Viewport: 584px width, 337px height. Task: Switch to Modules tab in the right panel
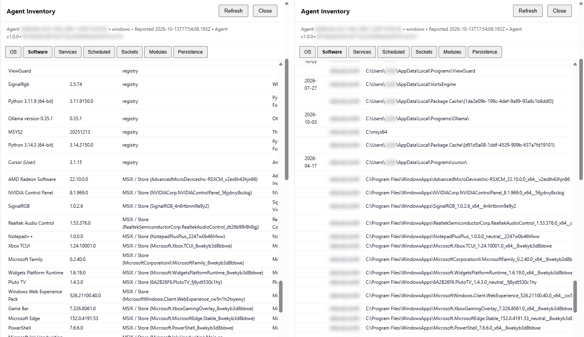tap(452, 52)
